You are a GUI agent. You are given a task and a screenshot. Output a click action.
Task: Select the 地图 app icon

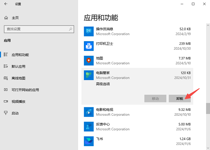(x=89, y=60)
